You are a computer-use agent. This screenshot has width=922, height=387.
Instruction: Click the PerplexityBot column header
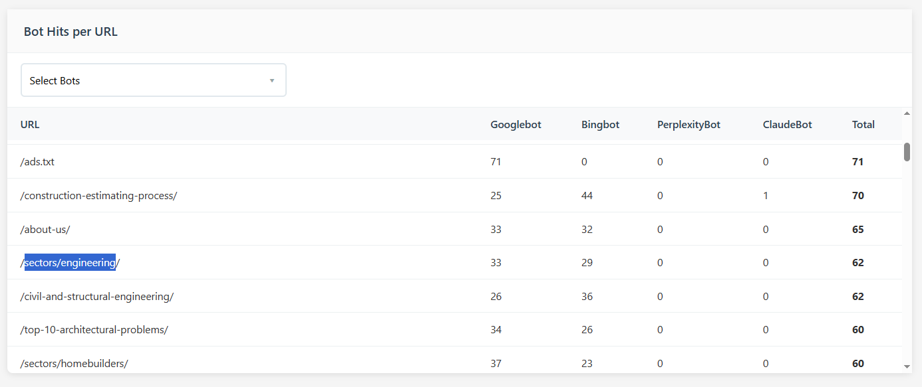click(x=689, y=124)
